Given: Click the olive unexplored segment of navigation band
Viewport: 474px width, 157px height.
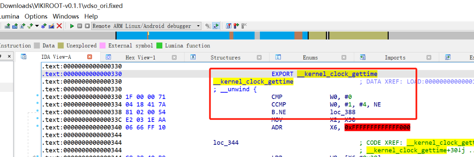Looking at the screenshot, I should tap(359, 36).
